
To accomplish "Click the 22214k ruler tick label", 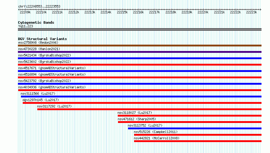I will (106, 12).
